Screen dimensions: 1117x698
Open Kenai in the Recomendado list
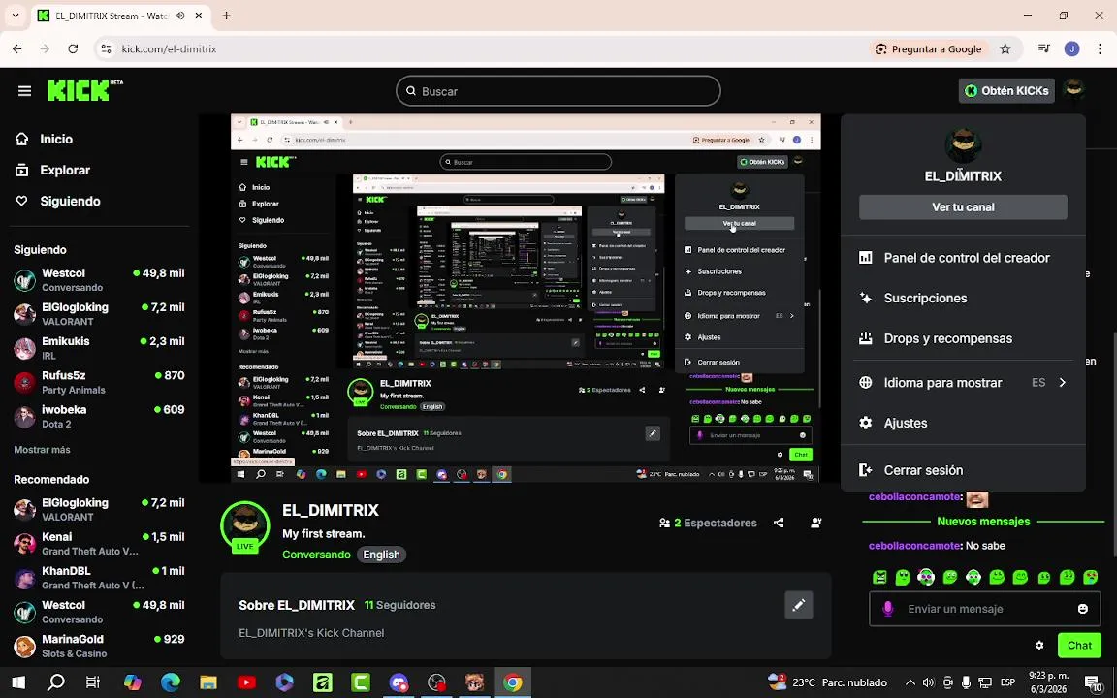coord(99,544)
